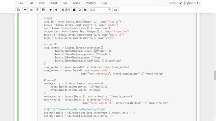Click the tf.expand_dims code line
This screenshot has width=216, height=121.
click(x=78, y=116)
